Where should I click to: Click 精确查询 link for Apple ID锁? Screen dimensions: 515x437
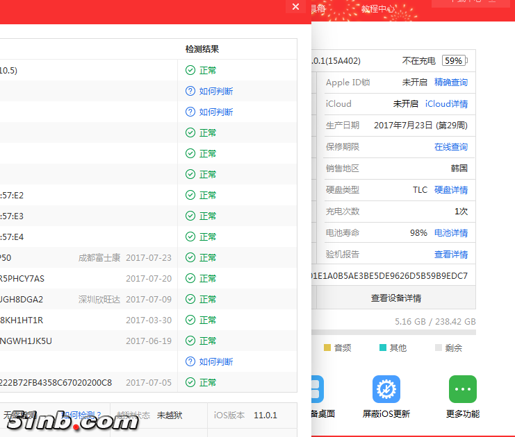click(450, 83)
